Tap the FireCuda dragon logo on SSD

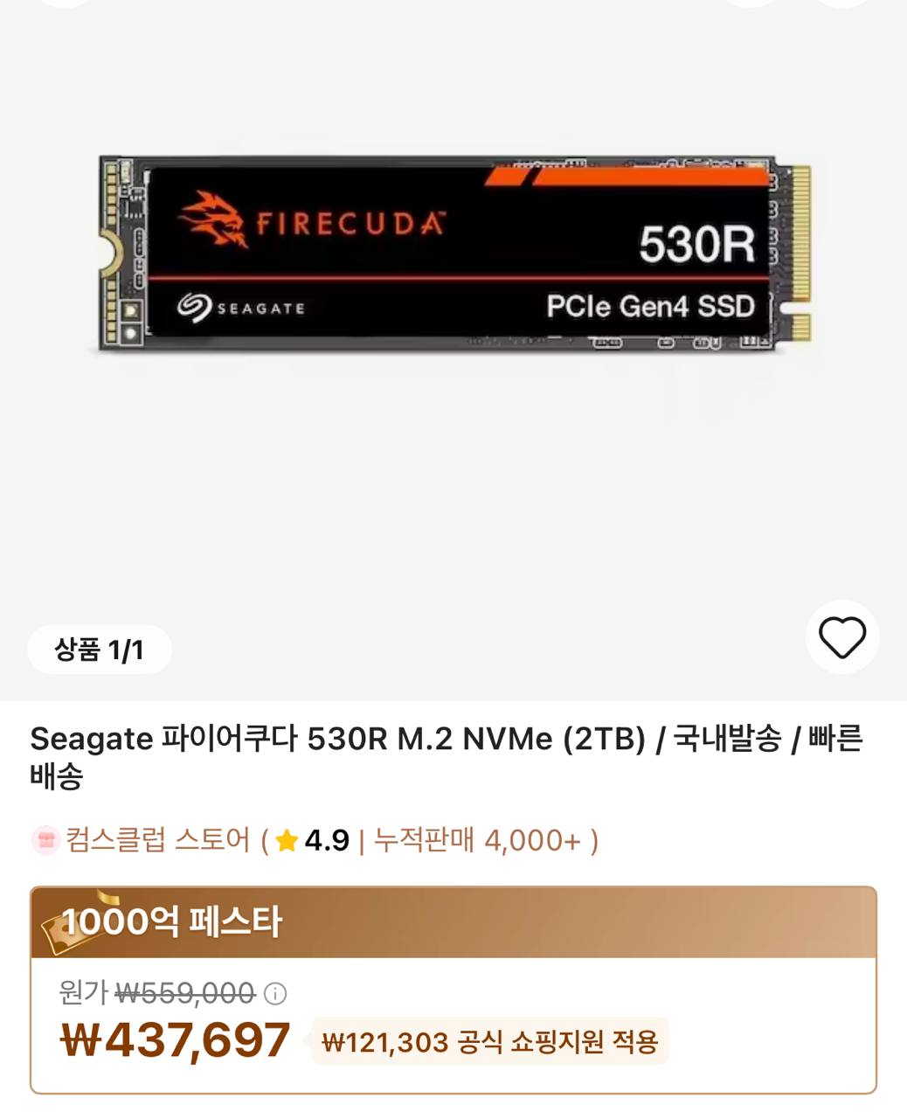213,219
